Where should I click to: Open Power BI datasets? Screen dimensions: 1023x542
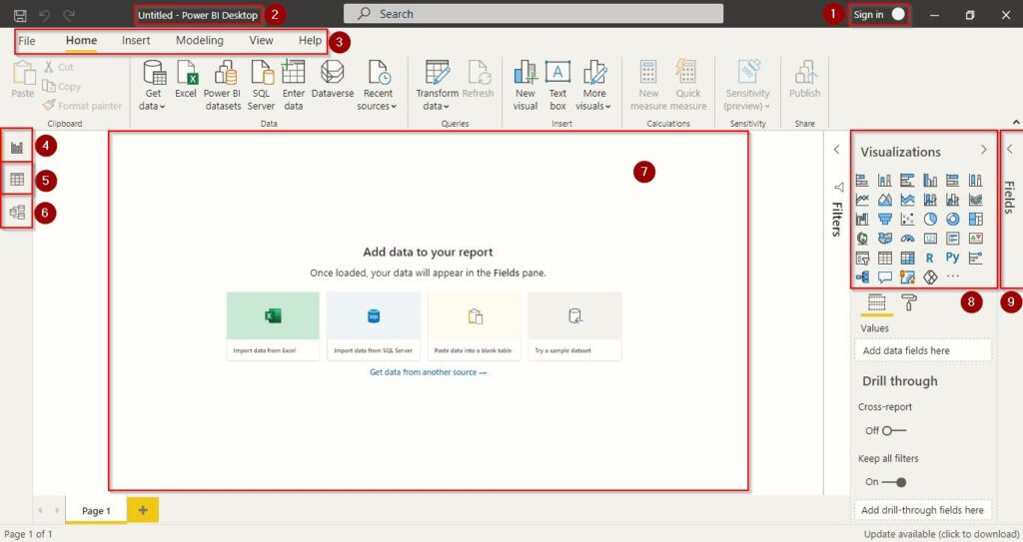pos(223,86)
